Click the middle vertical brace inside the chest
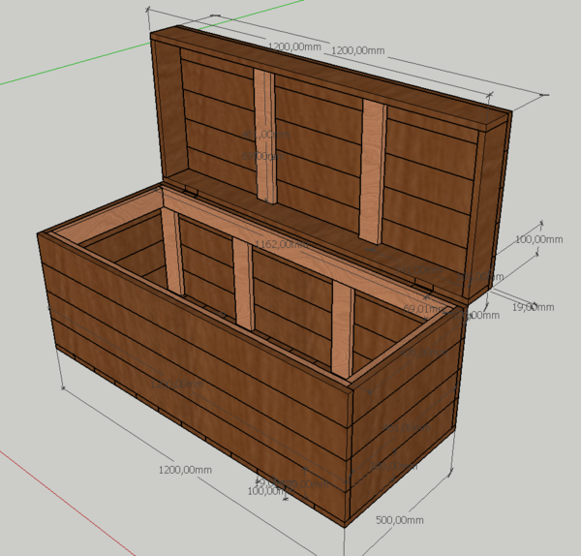The height and width of the screenshot is (556, 581). [242, 286]
